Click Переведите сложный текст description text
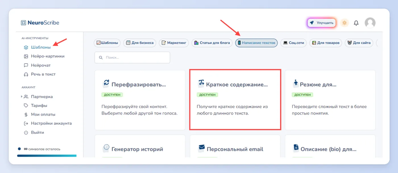This screenshot has width=398, height=173. (x=329, y=110)
